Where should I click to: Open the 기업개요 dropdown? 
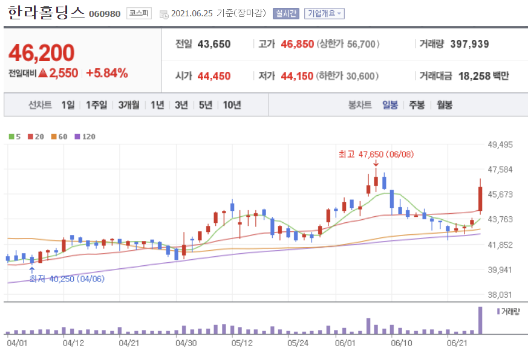tap(324, 13)
